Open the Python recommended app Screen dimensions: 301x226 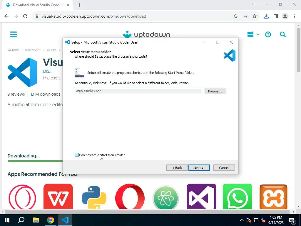pyautogui.click(x=94, y=197)
